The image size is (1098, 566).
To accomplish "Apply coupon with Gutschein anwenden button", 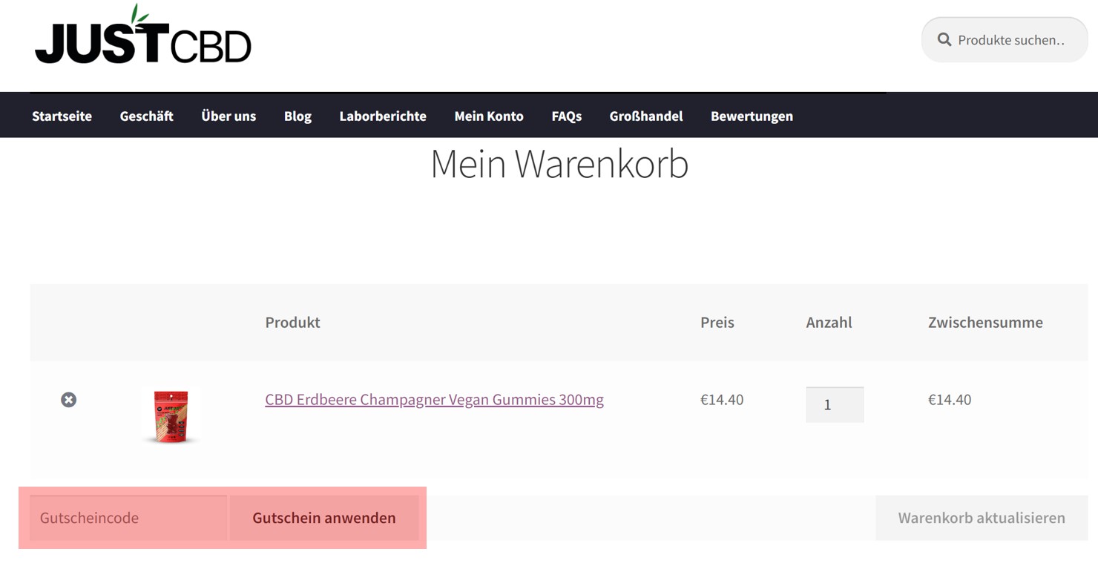I will pyautogui.click(x=324, y=518).
